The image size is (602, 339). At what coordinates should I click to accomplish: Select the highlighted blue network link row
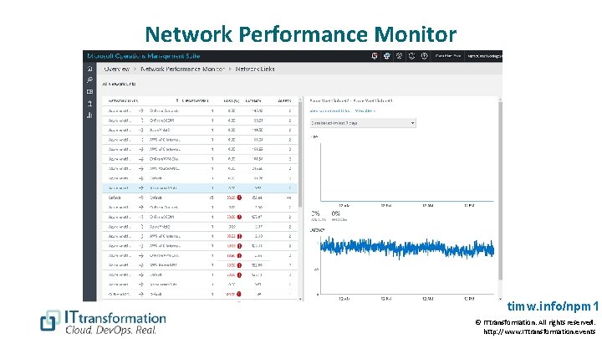pos(200,188)
